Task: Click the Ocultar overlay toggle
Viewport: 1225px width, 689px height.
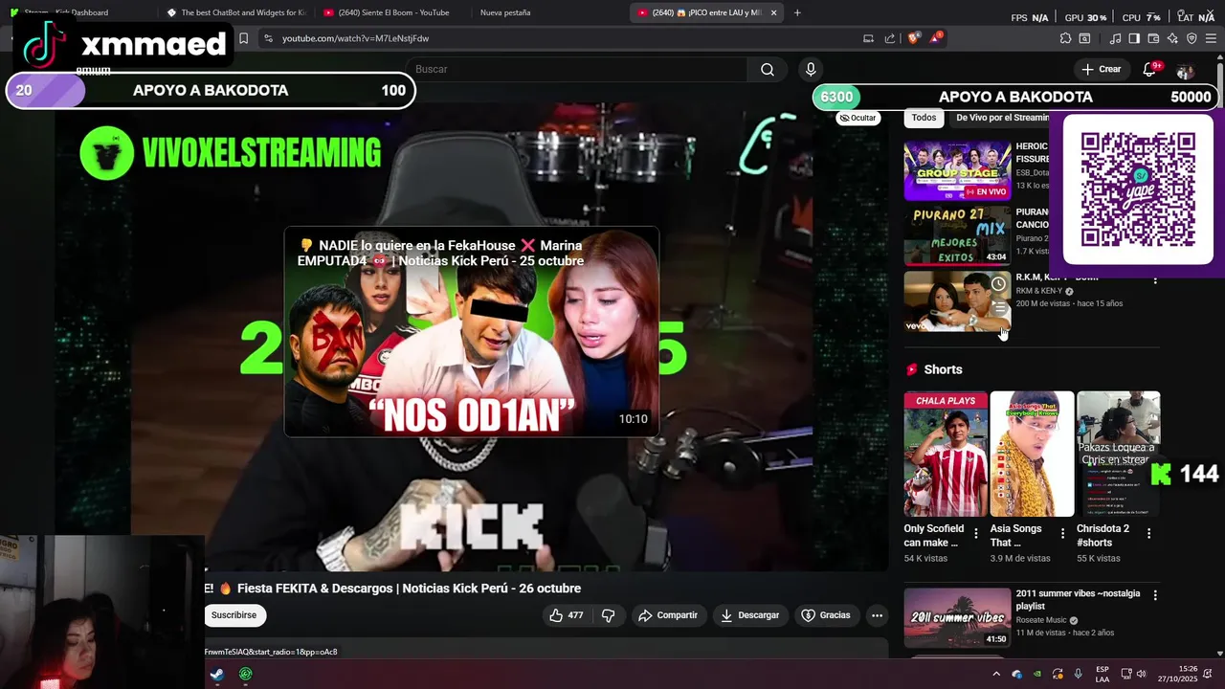Action: click(857, 118)
